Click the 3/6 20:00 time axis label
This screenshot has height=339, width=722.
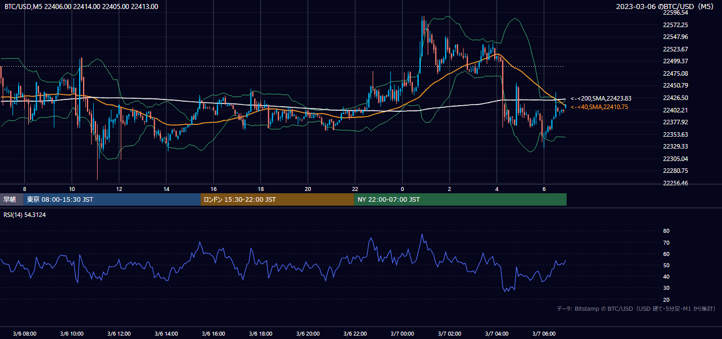307,333
